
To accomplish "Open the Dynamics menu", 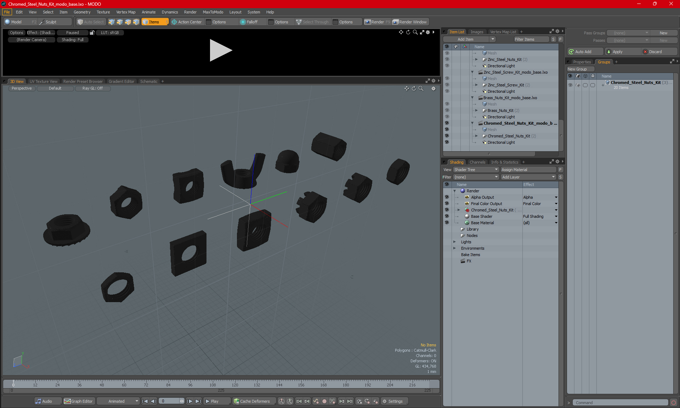I will (x=170, y=12).
